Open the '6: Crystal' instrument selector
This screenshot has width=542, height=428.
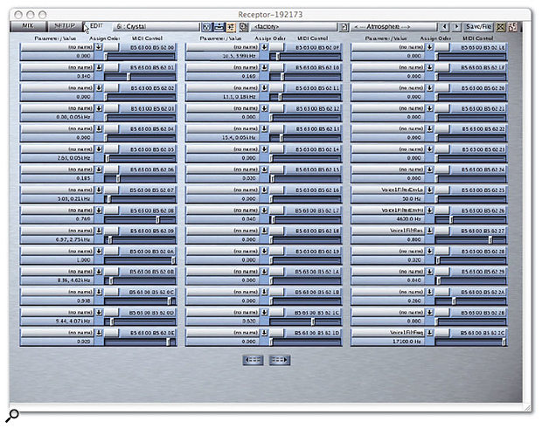pos(156,26)
